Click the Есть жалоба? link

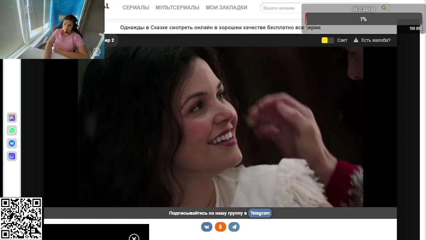pyautogui.click(x=376, y=40)
